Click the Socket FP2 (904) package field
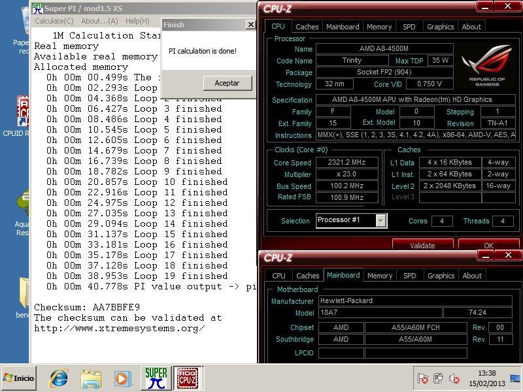The width and height of the screenshot is (523, 392). click(384, 72)
